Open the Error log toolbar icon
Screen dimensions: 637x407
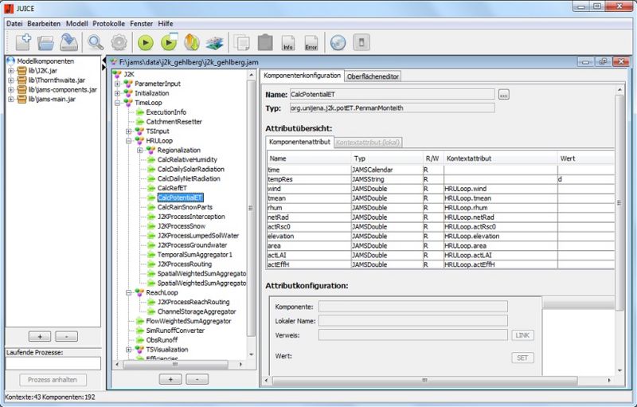coord(311,42)
